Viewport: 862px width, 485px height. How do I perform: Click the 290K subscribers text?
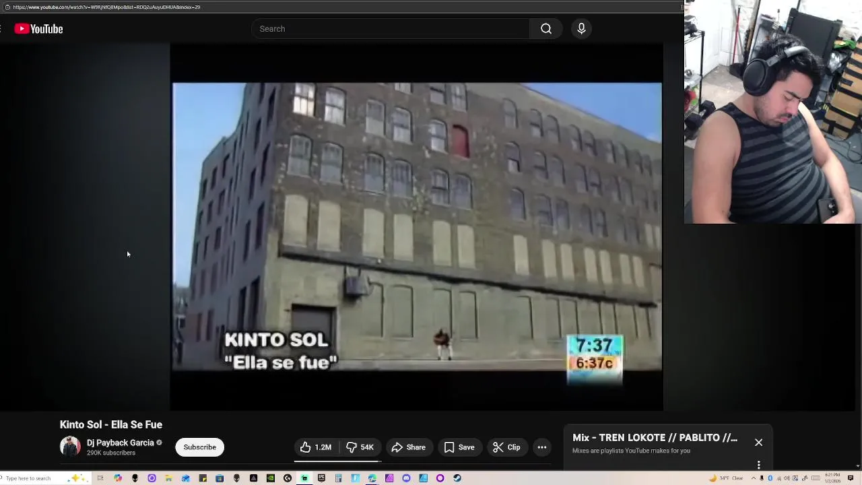tap(111, 453)
